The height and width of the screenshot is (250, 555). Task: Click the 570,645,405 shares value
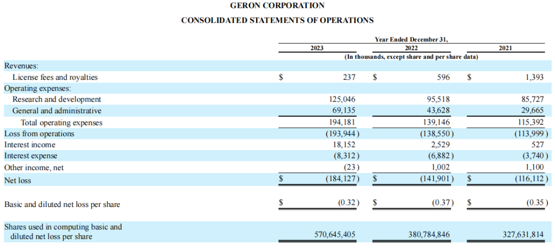tap(335, 234)
